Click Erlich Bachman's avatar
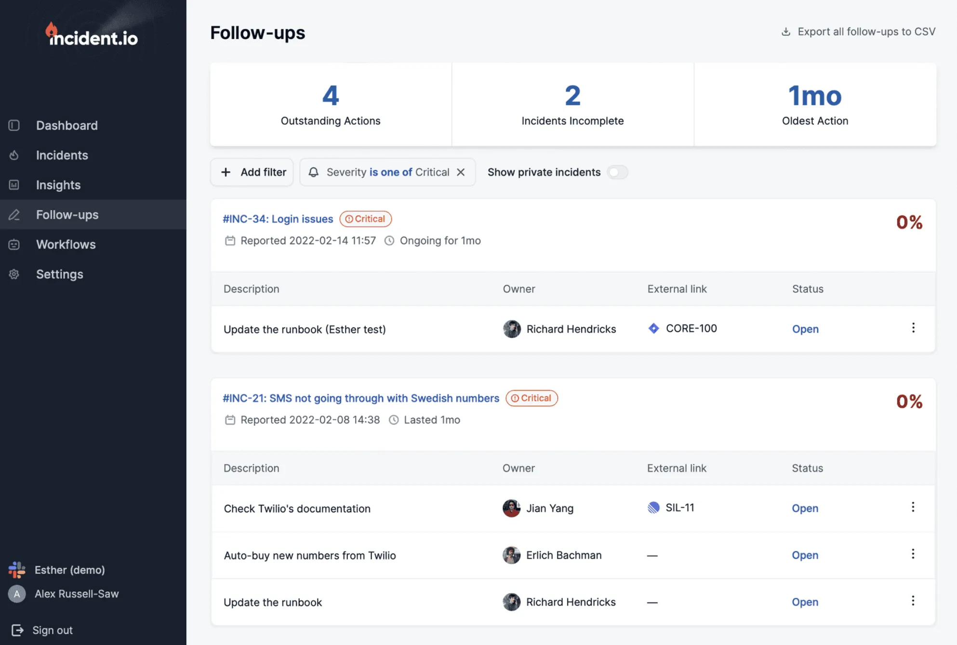957x645 pixels. [511, 555]
